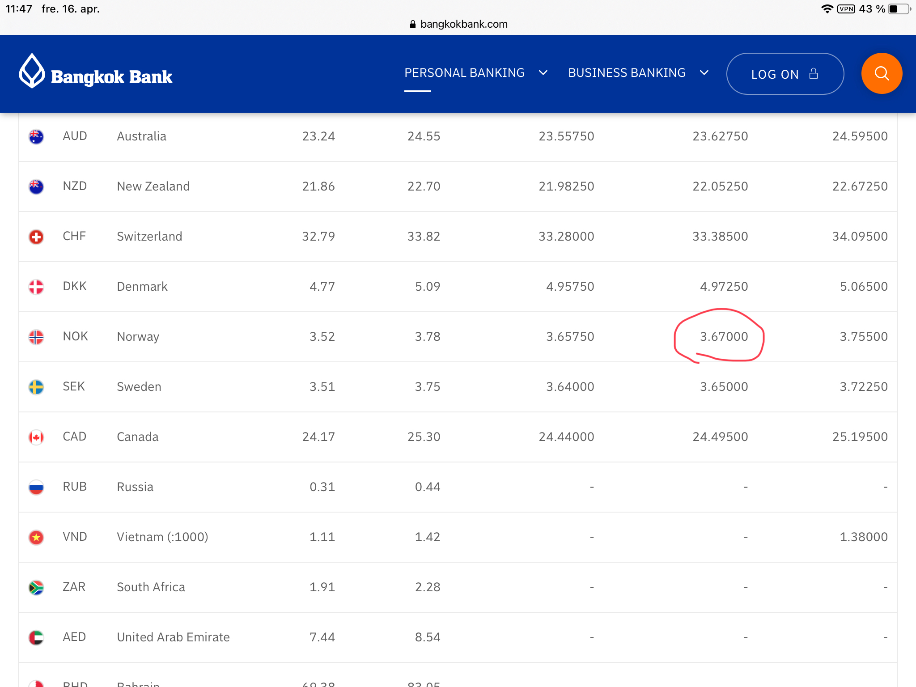Click the Denmark flag icon
916x687 pixels.
click(36, 287)
